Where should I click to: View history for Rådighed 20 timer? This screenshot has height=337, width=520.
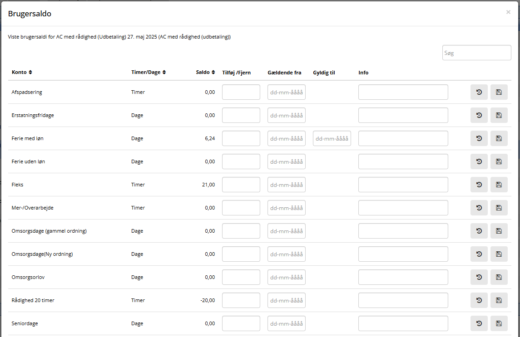pos(479,300)
